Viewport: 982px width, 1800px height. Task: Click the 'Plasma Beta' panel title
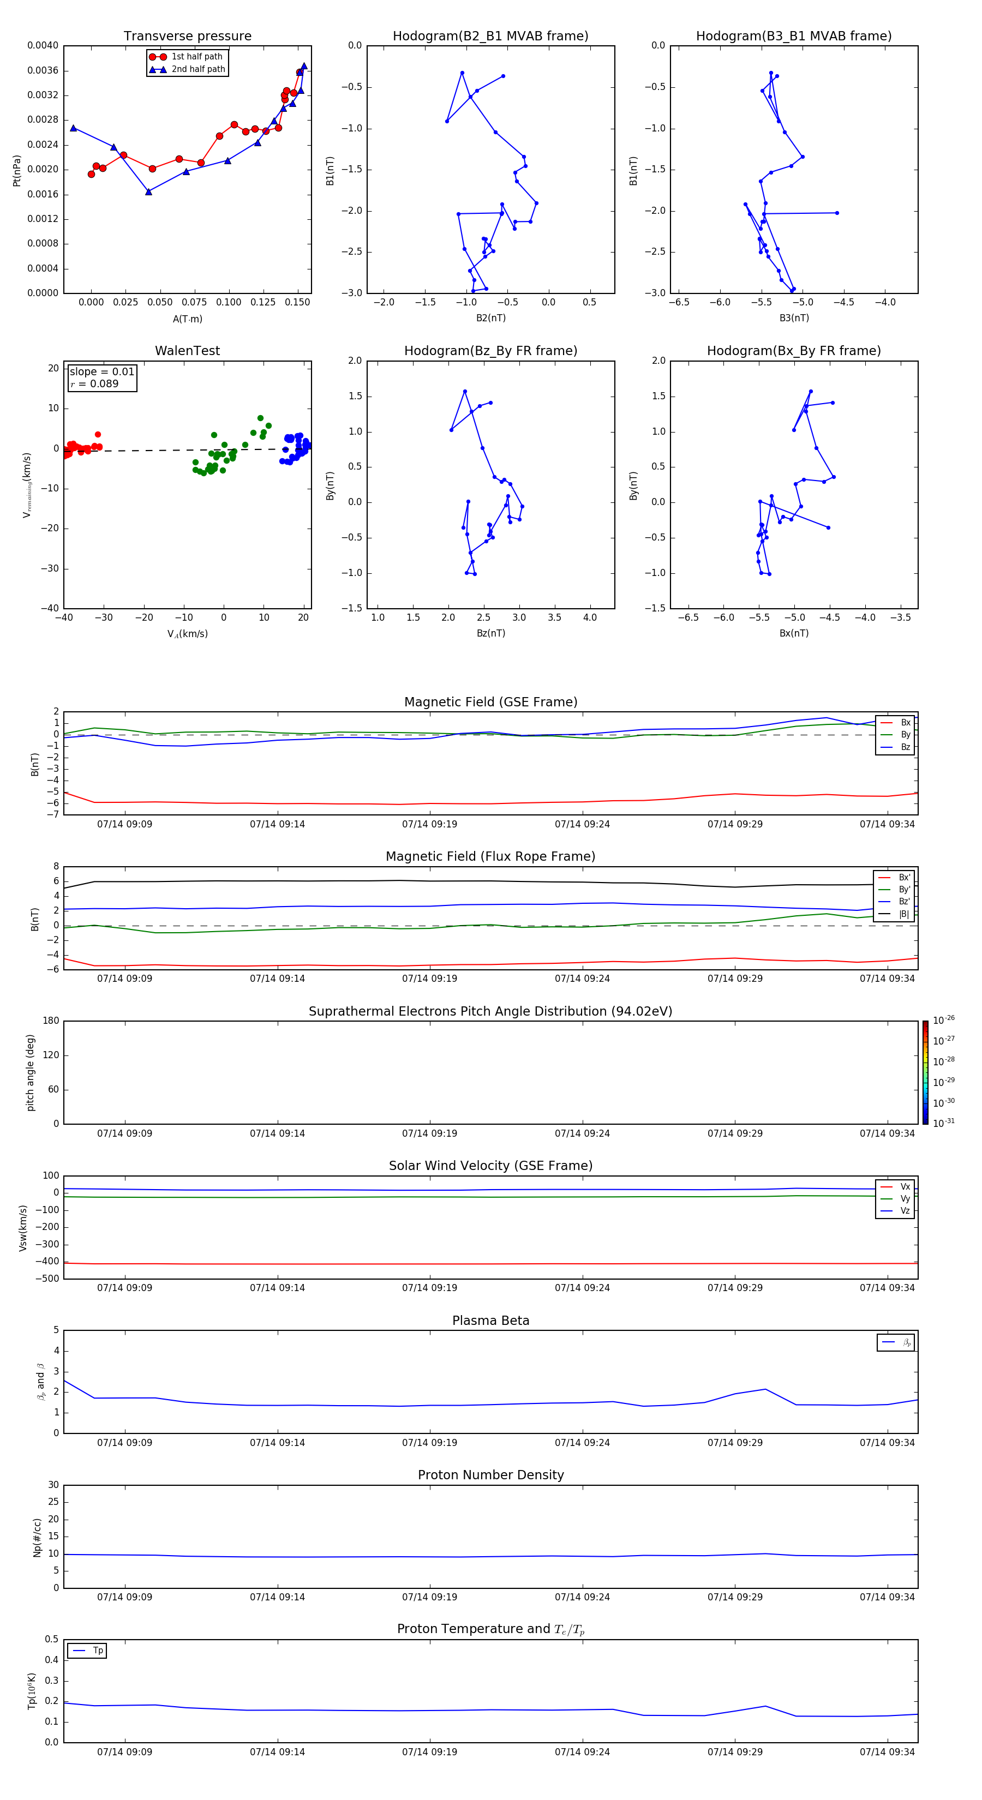(x=490, y=1321)
